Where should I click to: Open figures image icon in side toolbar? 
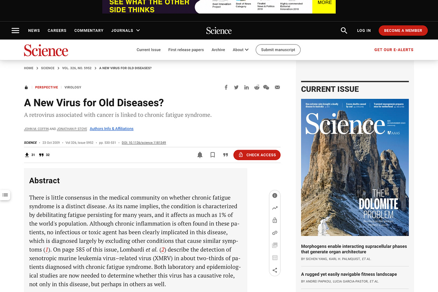click(x=275, y=245)
